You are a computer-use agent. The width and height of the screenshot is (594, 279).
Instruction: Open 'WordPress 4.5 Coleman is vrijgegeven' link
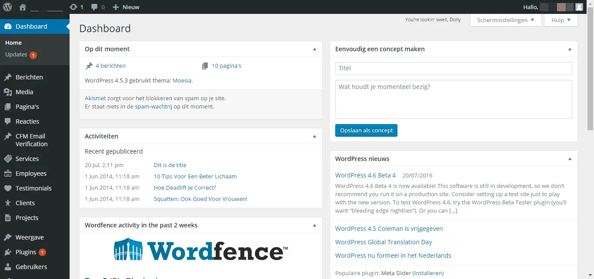click(389, 229)
